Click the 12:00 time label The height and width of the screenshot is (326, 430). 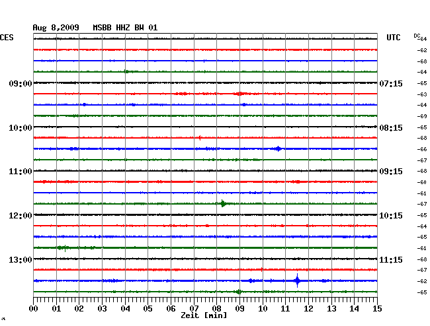21,216
